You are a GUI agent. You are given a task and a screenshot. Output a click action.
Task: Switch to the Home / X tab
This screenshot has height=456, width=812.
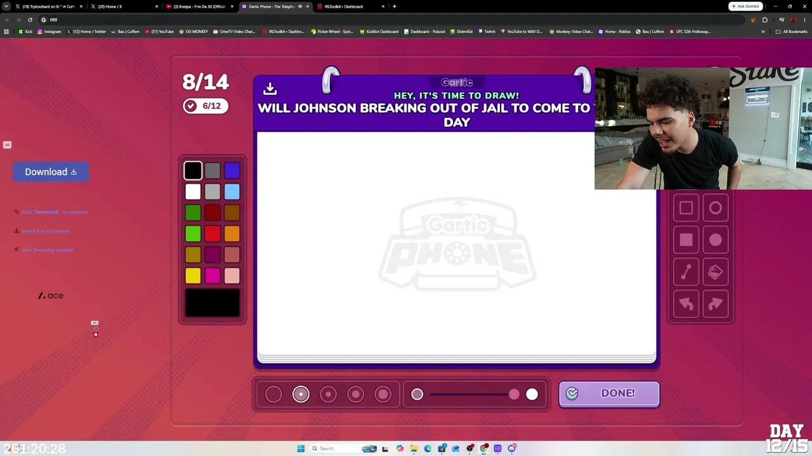(x=124, y=6)
